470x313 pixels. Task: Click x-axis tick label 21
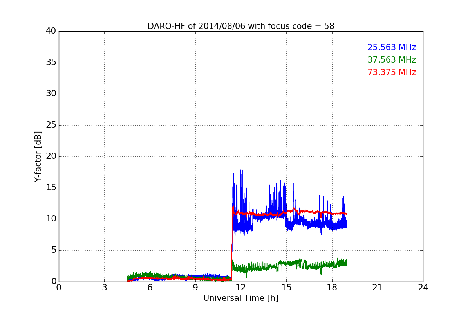(378, 288)
